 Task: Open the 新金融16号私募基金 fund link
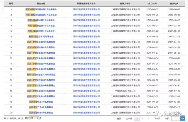pos(41,58)
